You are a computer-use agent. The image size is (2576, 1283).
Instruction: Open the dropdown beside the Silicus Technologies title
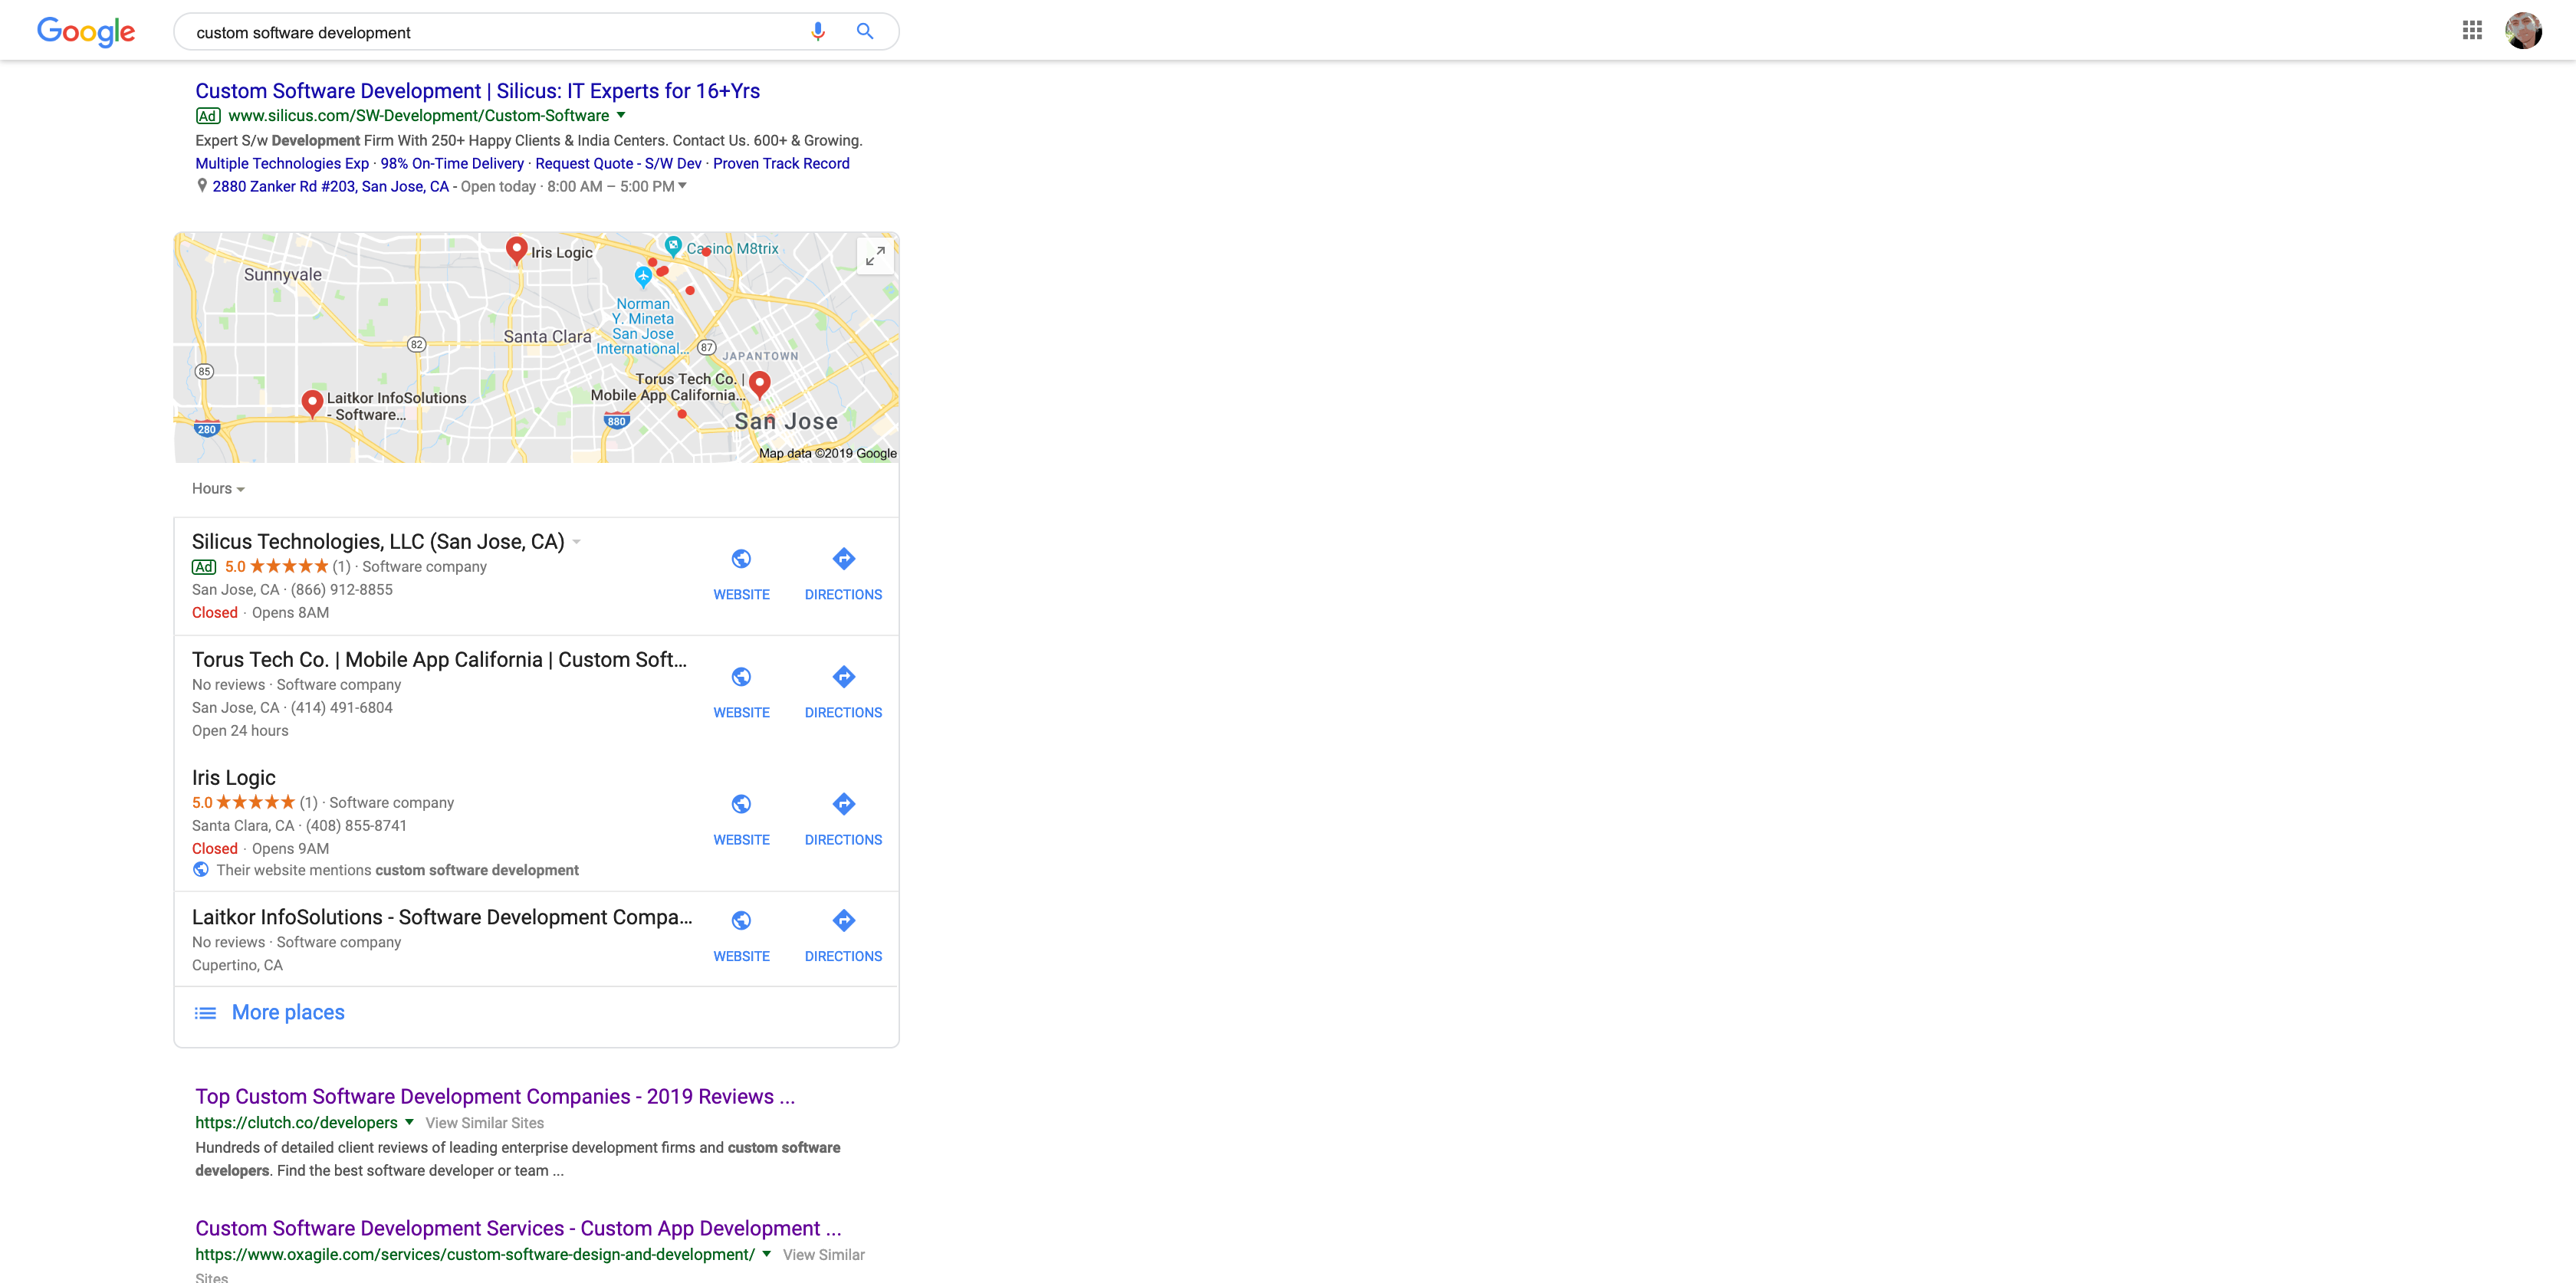[576, 542]
